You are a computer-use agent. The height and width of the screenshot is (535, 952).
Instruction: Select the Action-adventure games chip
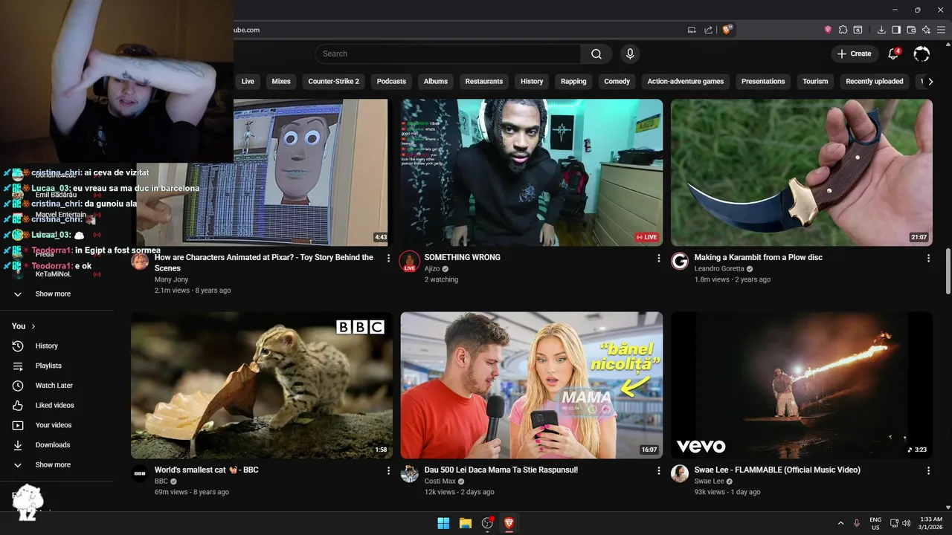(685, 82)
